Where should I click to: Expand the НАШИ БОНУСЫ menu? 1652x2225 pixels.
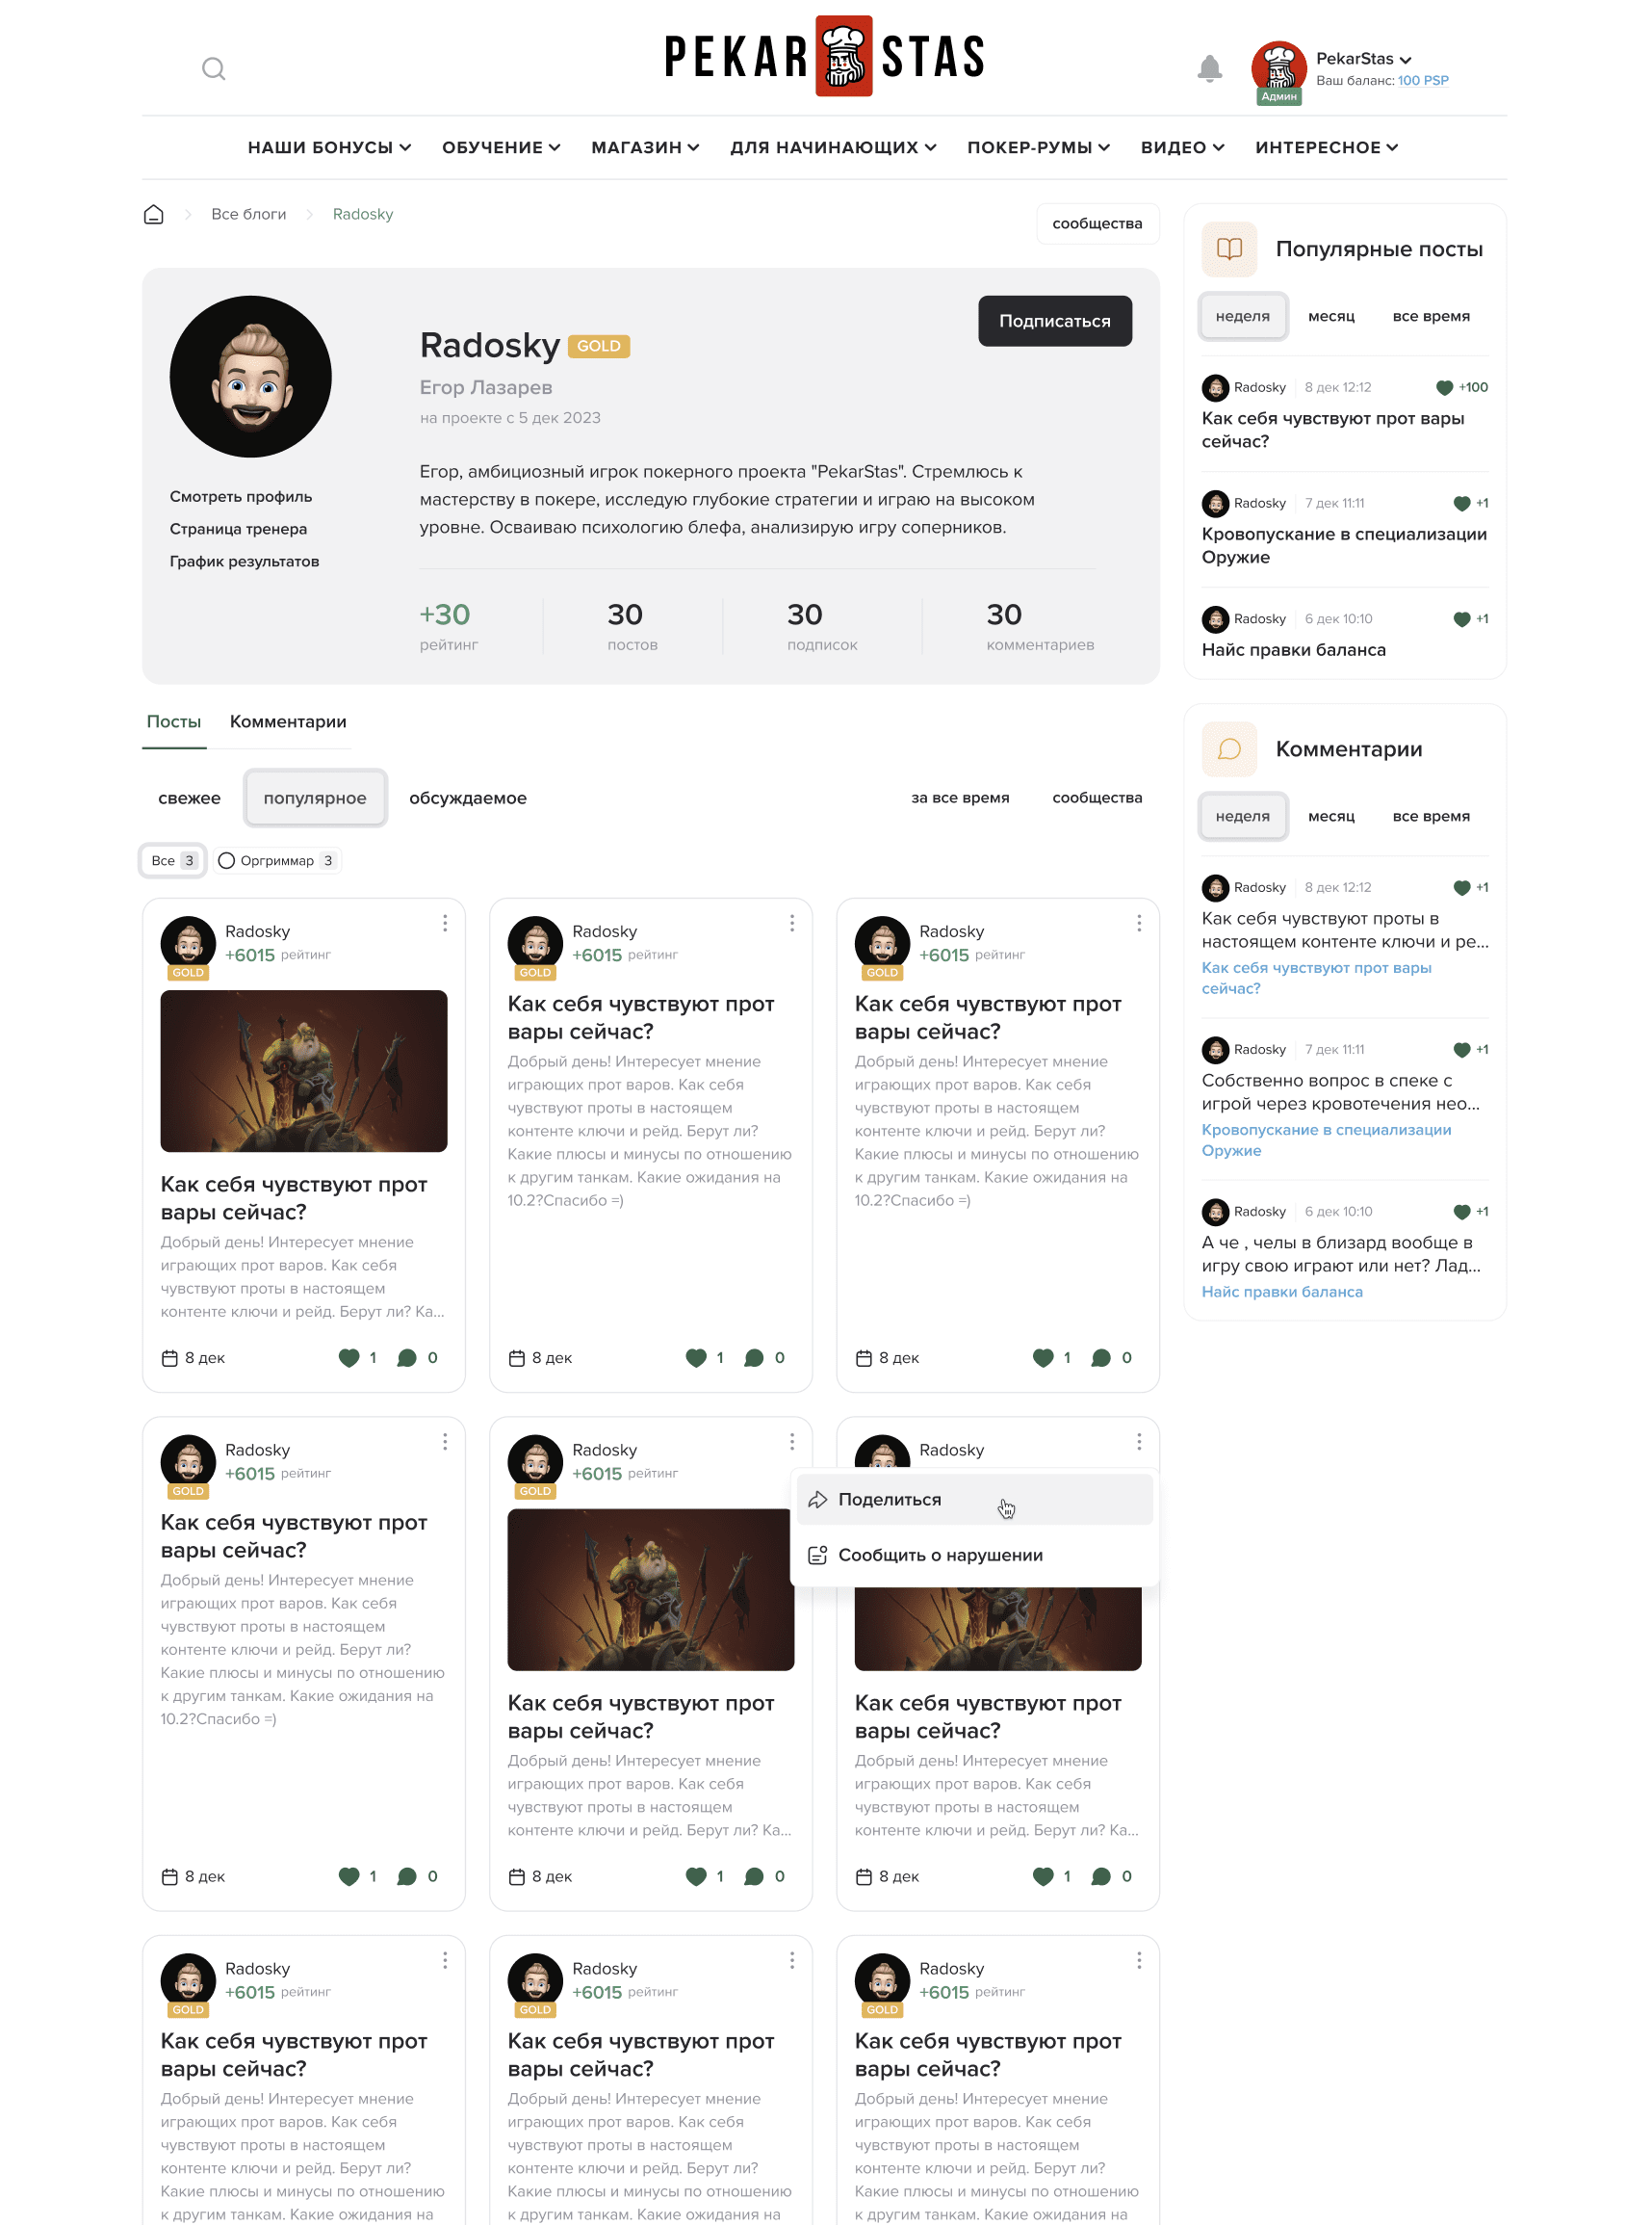pyautogui.click(x=329, y=147)
